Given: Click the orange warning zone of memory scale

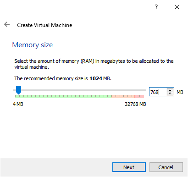Looking at the screenshot, I should [123, 96].
